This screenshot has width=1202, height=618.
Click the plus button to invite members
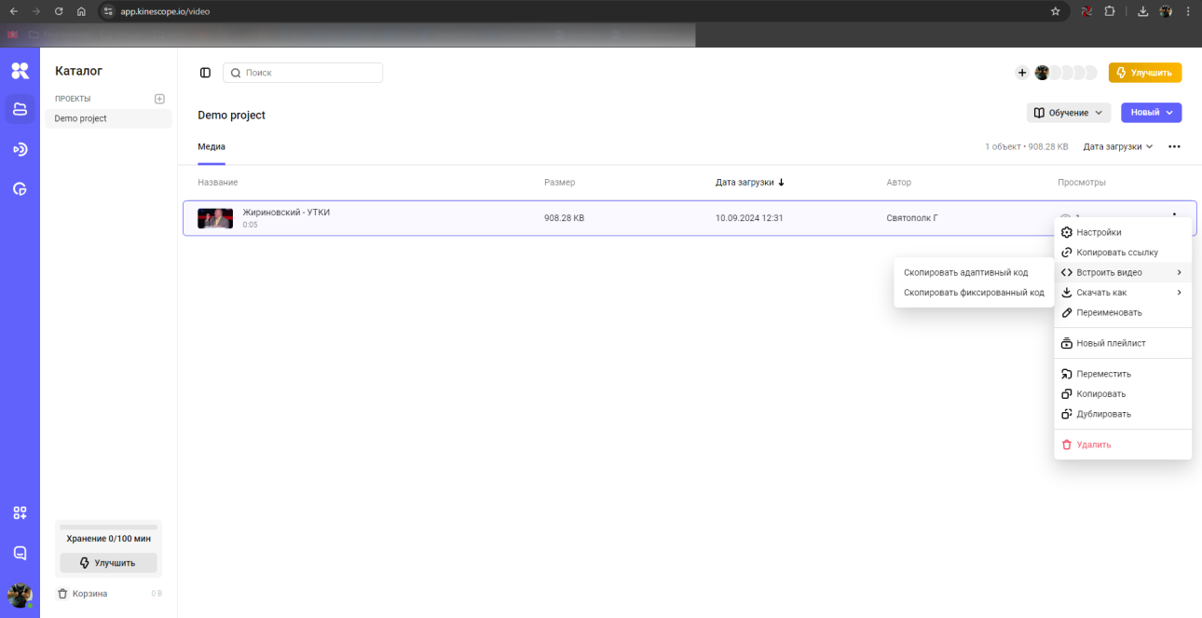pyautogui.click(x=1022, y=73)
